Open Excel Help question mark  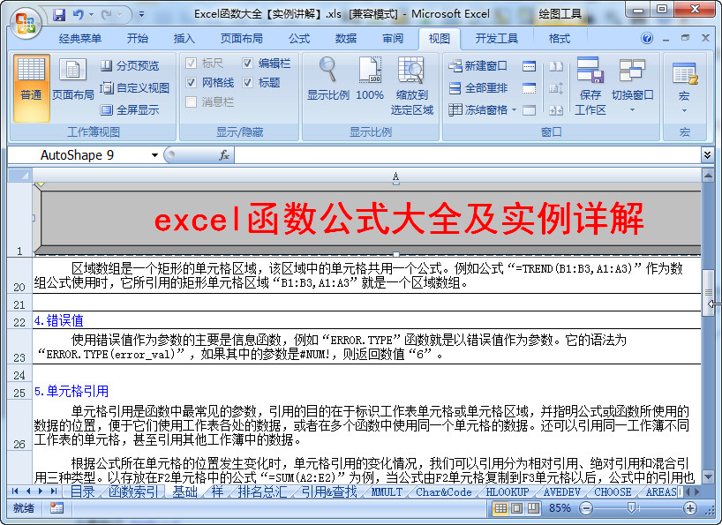pyautogui.click(x=646, y=38)
